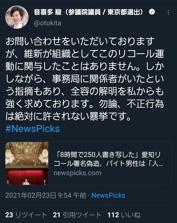The height and width of the screenshot is (223, 177).
Task: View the 21 引用ツイート list
Action: coord(77,215)
